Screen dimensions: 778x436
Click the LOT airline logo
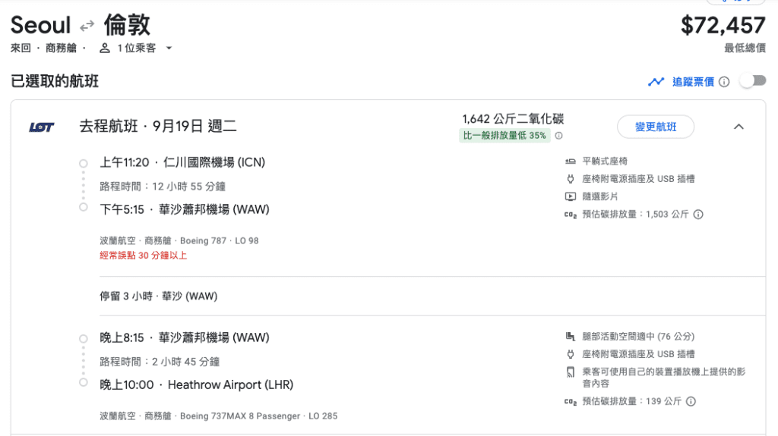pyautogui.click(x=41, y=127)
